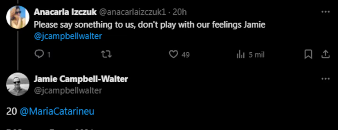Click the 49 likes count
Screen dimensions: 338x130
[186, 55]
